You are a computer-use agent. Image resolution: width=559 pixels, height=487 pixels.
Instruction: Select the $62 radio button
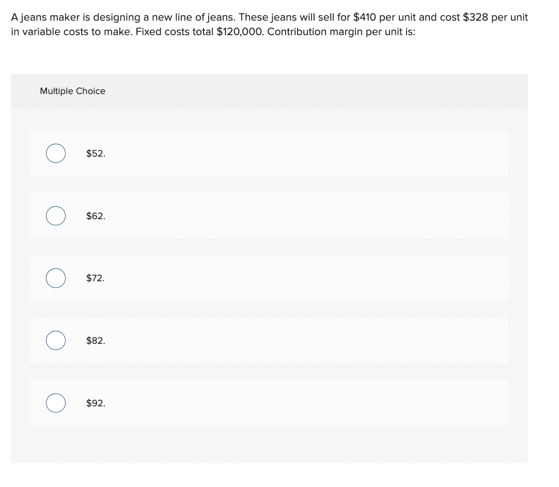pos(56,216)
